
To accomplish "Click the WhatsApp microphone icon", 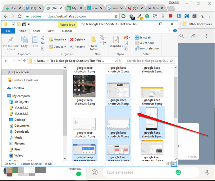I will [207, 172].
